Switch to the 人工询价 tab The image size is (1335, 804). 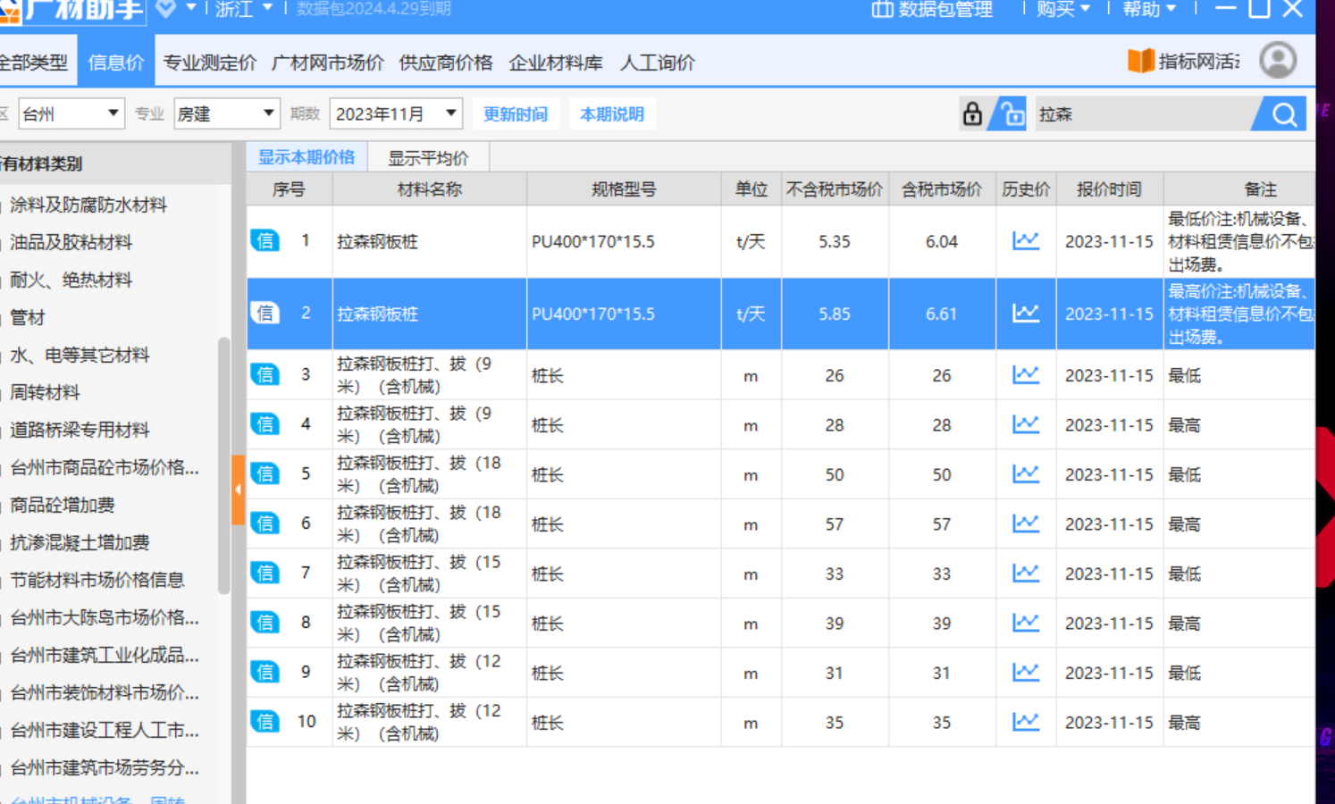[658, 63]
